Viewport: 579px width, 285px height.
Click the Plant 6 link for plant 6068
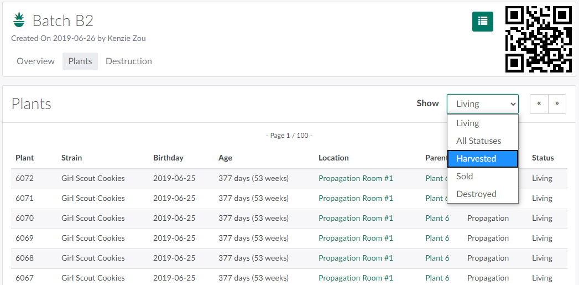point(437,258)
